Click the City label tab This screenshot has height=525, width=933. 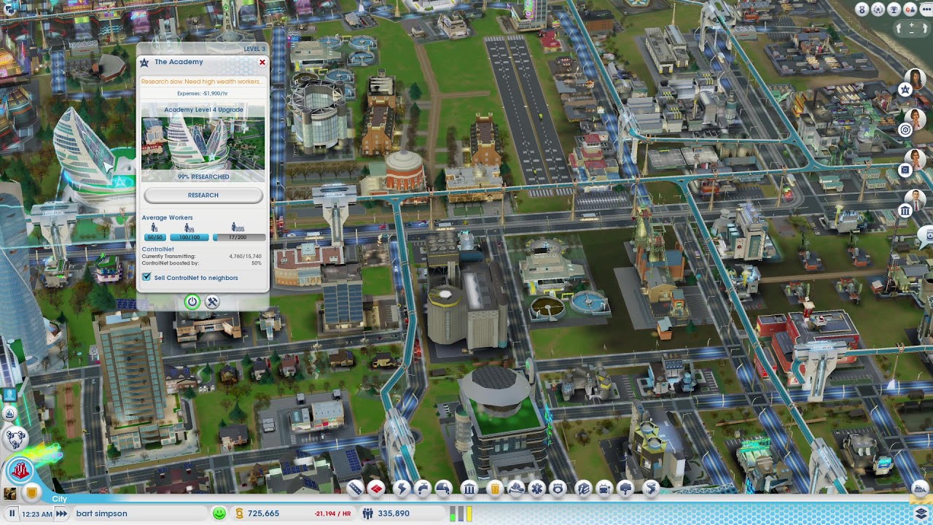pos(60,499)
